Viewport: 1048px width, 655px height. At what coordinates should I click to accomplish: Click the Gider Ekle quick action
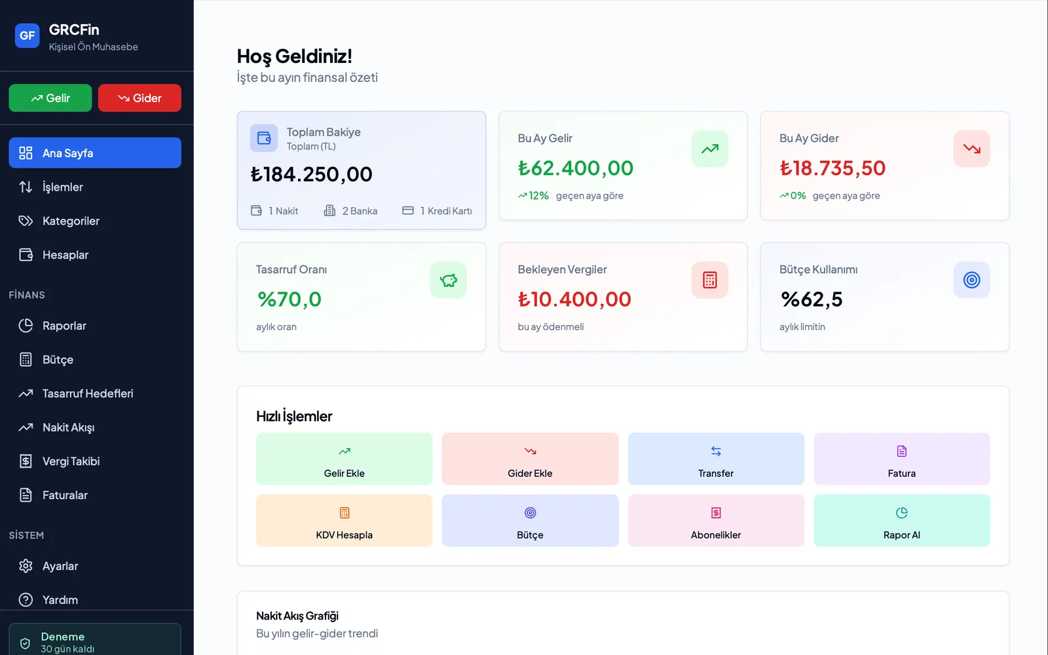point(531,458)
